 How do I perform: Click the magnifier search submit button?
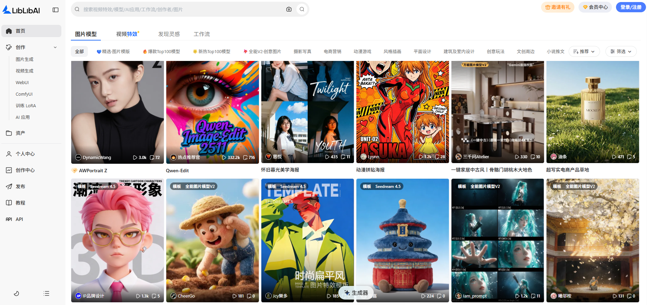coord(302,9)
